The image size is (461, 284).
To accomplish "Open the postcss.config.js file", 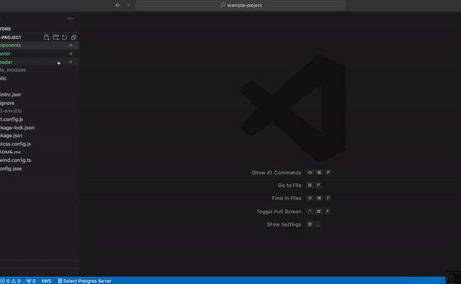I will (x=40, y=144).
